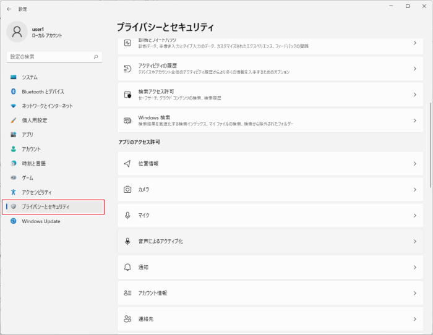Click the back arrow button
This screenshot has height=335, width=433.
click(x=9, y=9)
